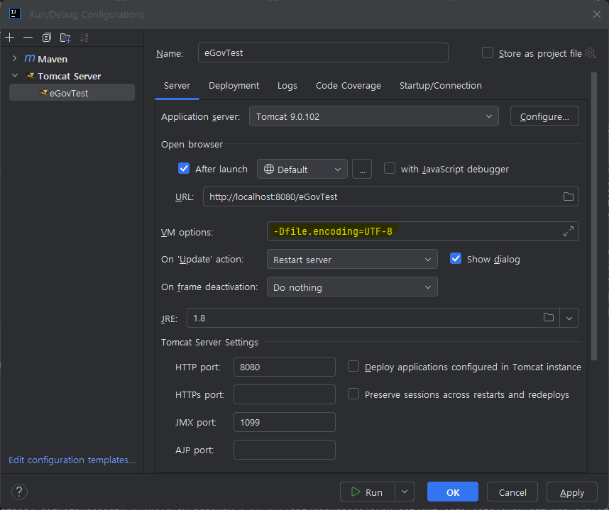Click the Maven icon in tree
609x510 pixels.
click(30, 59)
